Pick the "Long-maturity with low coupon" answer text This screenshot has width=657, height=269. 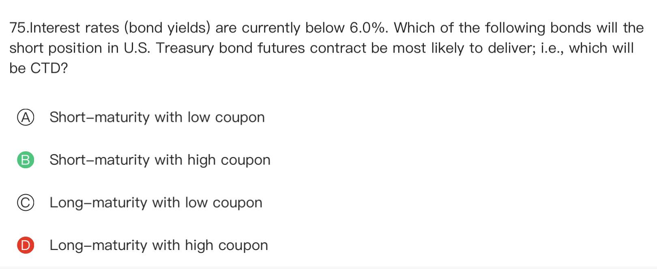click(x=156, y=203)
